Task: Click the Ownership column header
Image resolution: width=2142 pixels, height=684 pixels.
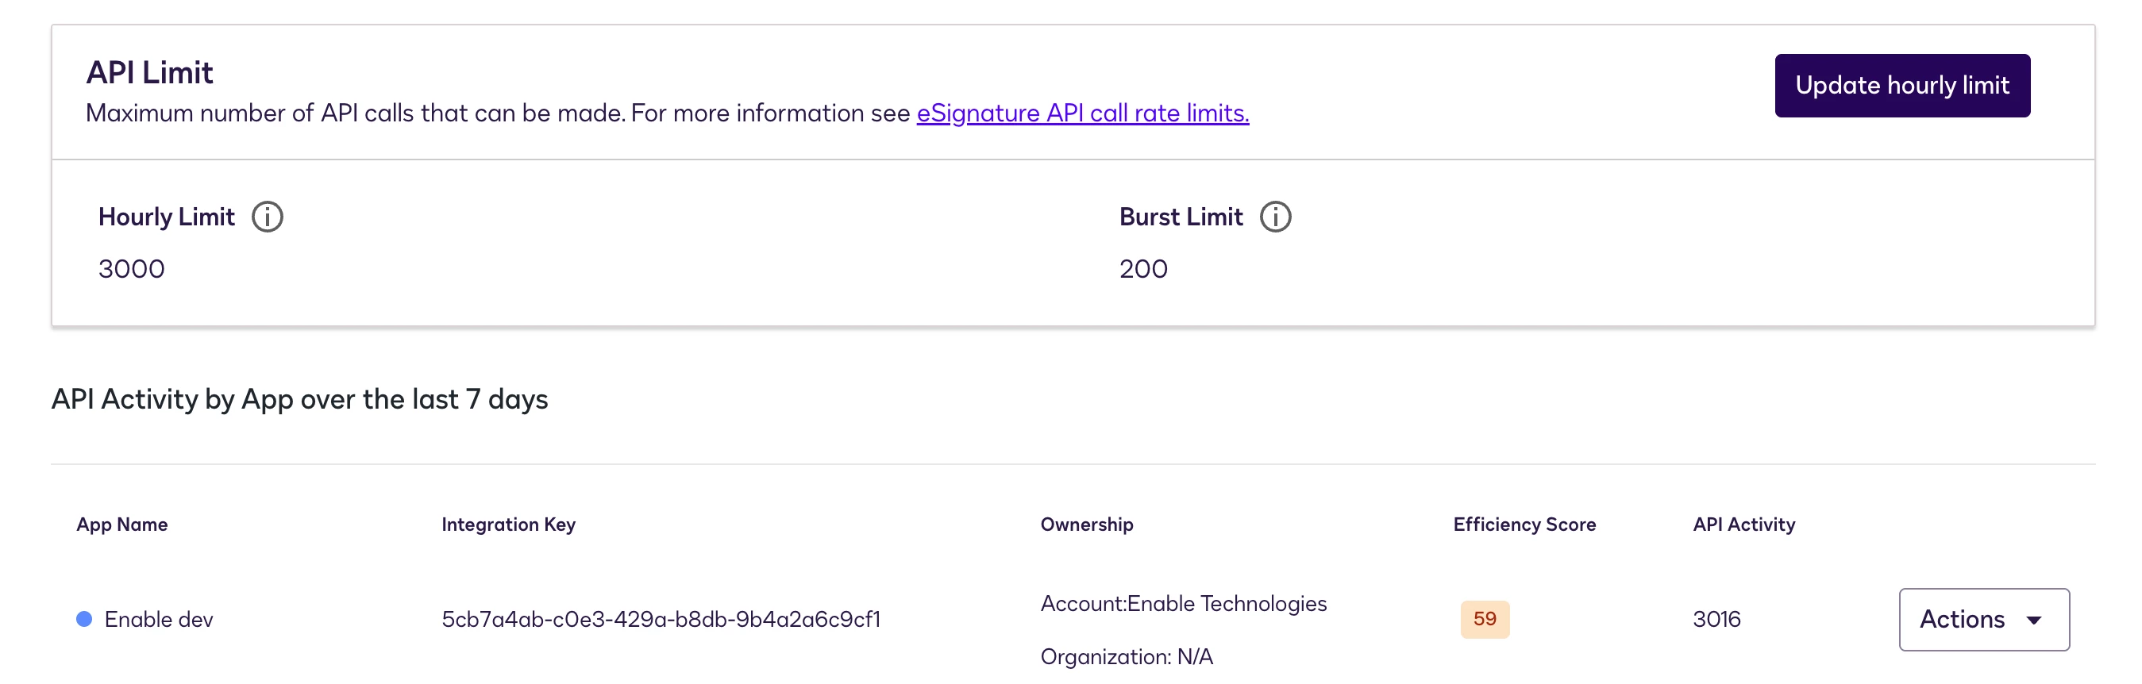Action: point(1086,525)
